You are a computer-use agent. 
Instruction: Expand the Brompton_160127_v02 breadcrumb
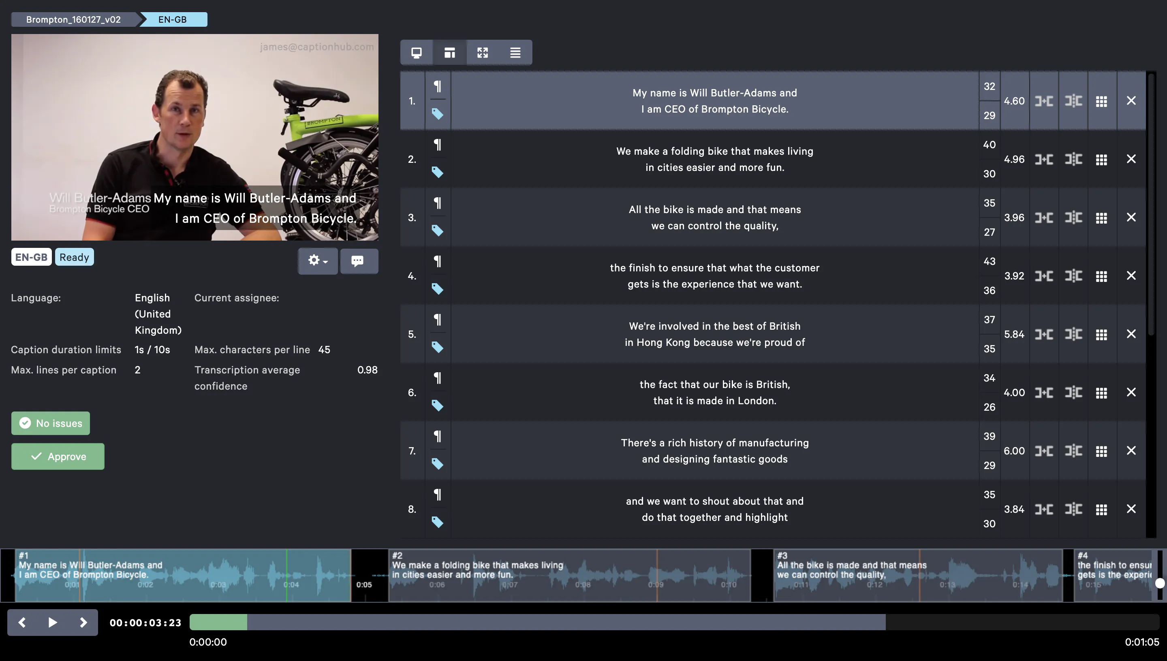[73, 19]
